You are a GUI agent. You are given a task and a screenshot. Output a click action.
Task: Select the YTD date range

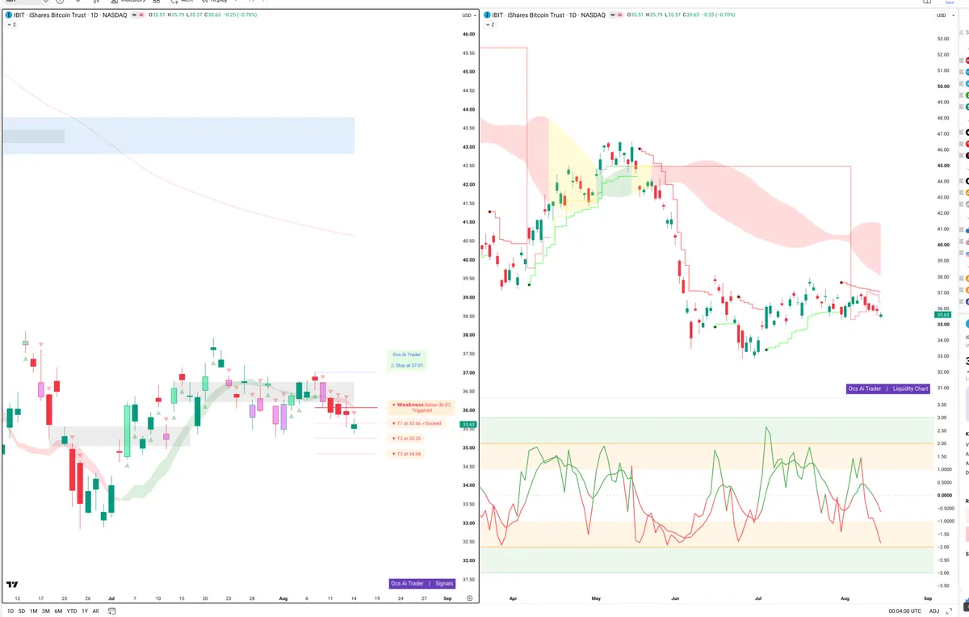click(72, 611)
